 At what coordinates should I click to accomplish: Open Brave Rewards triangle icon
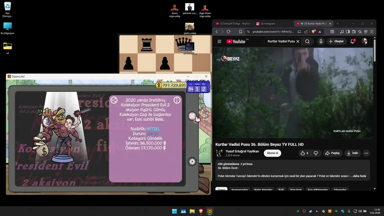[320, 31]
